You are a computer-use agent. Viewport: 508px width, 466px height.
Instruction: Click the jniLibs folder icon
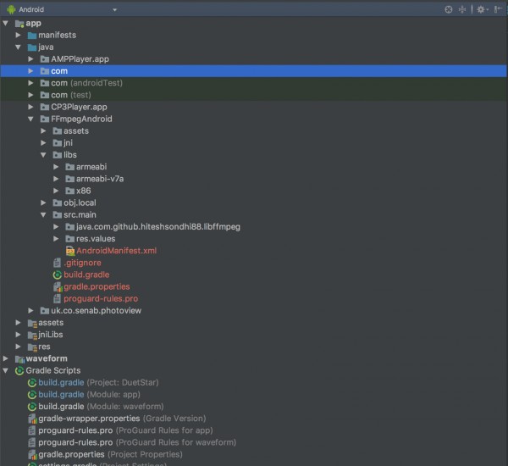click(32, 335)
